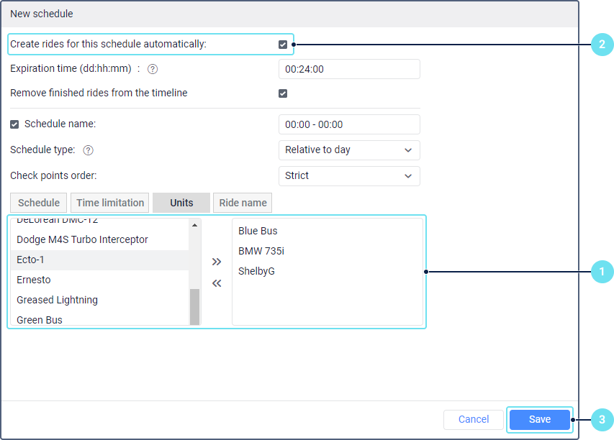Screen dimensions: 614x440
Task: Focus the Schedule name text field
Action: [x=348, y=124]
